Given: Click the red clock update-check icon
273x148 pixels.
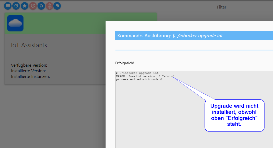Looking at the screenshot, I should tap(33, 6).
